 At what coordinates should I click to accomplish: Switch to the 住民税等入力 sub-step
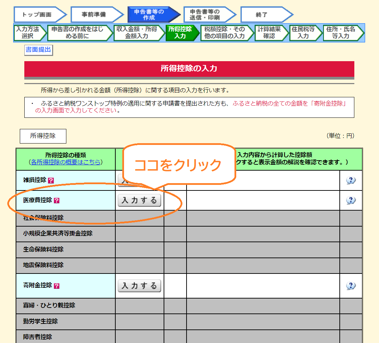tap(303, 33)
